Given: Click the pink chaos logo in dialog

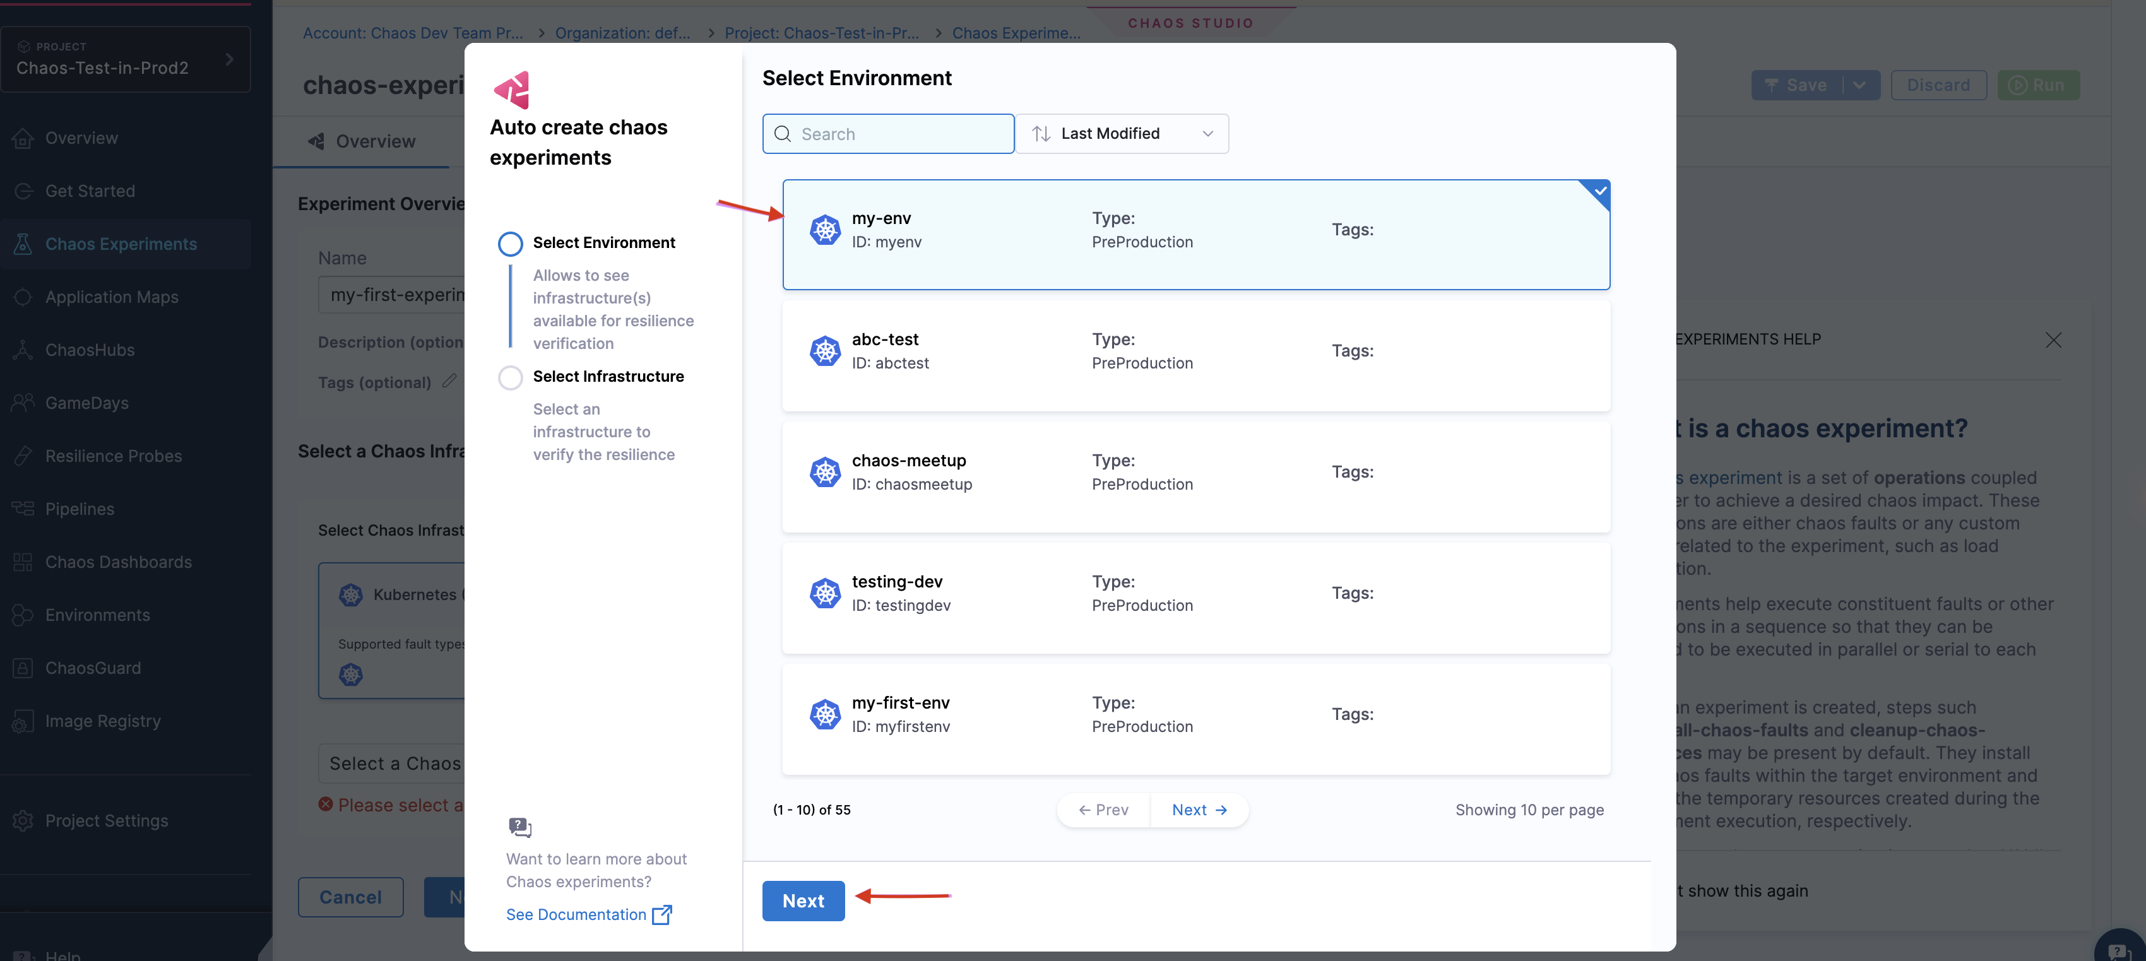Looking at the screenshot, I should click(513, 90).
